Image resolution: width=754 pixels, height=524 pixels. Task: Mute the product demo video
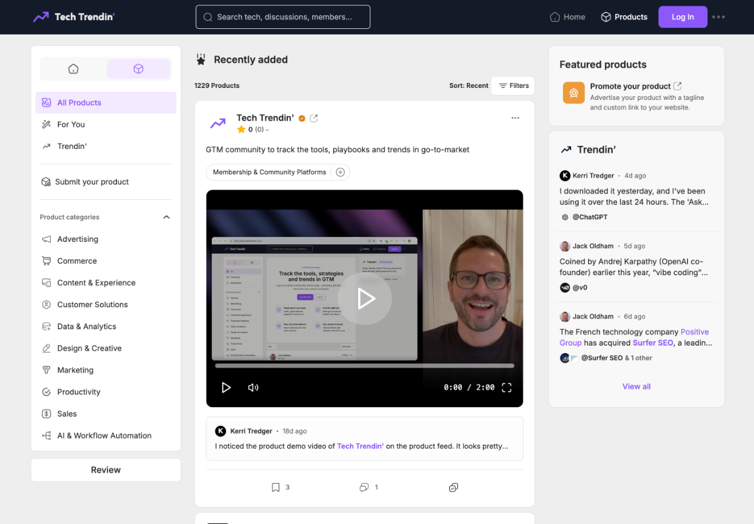pos(253,388)
